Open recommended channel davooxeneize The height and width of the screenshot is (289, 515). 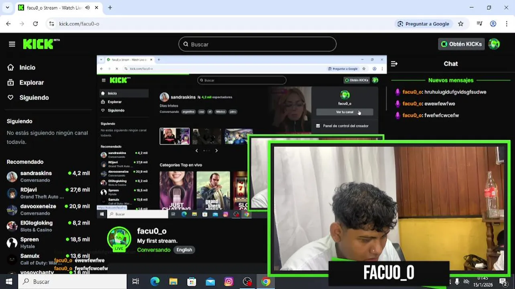click(48, 210)
